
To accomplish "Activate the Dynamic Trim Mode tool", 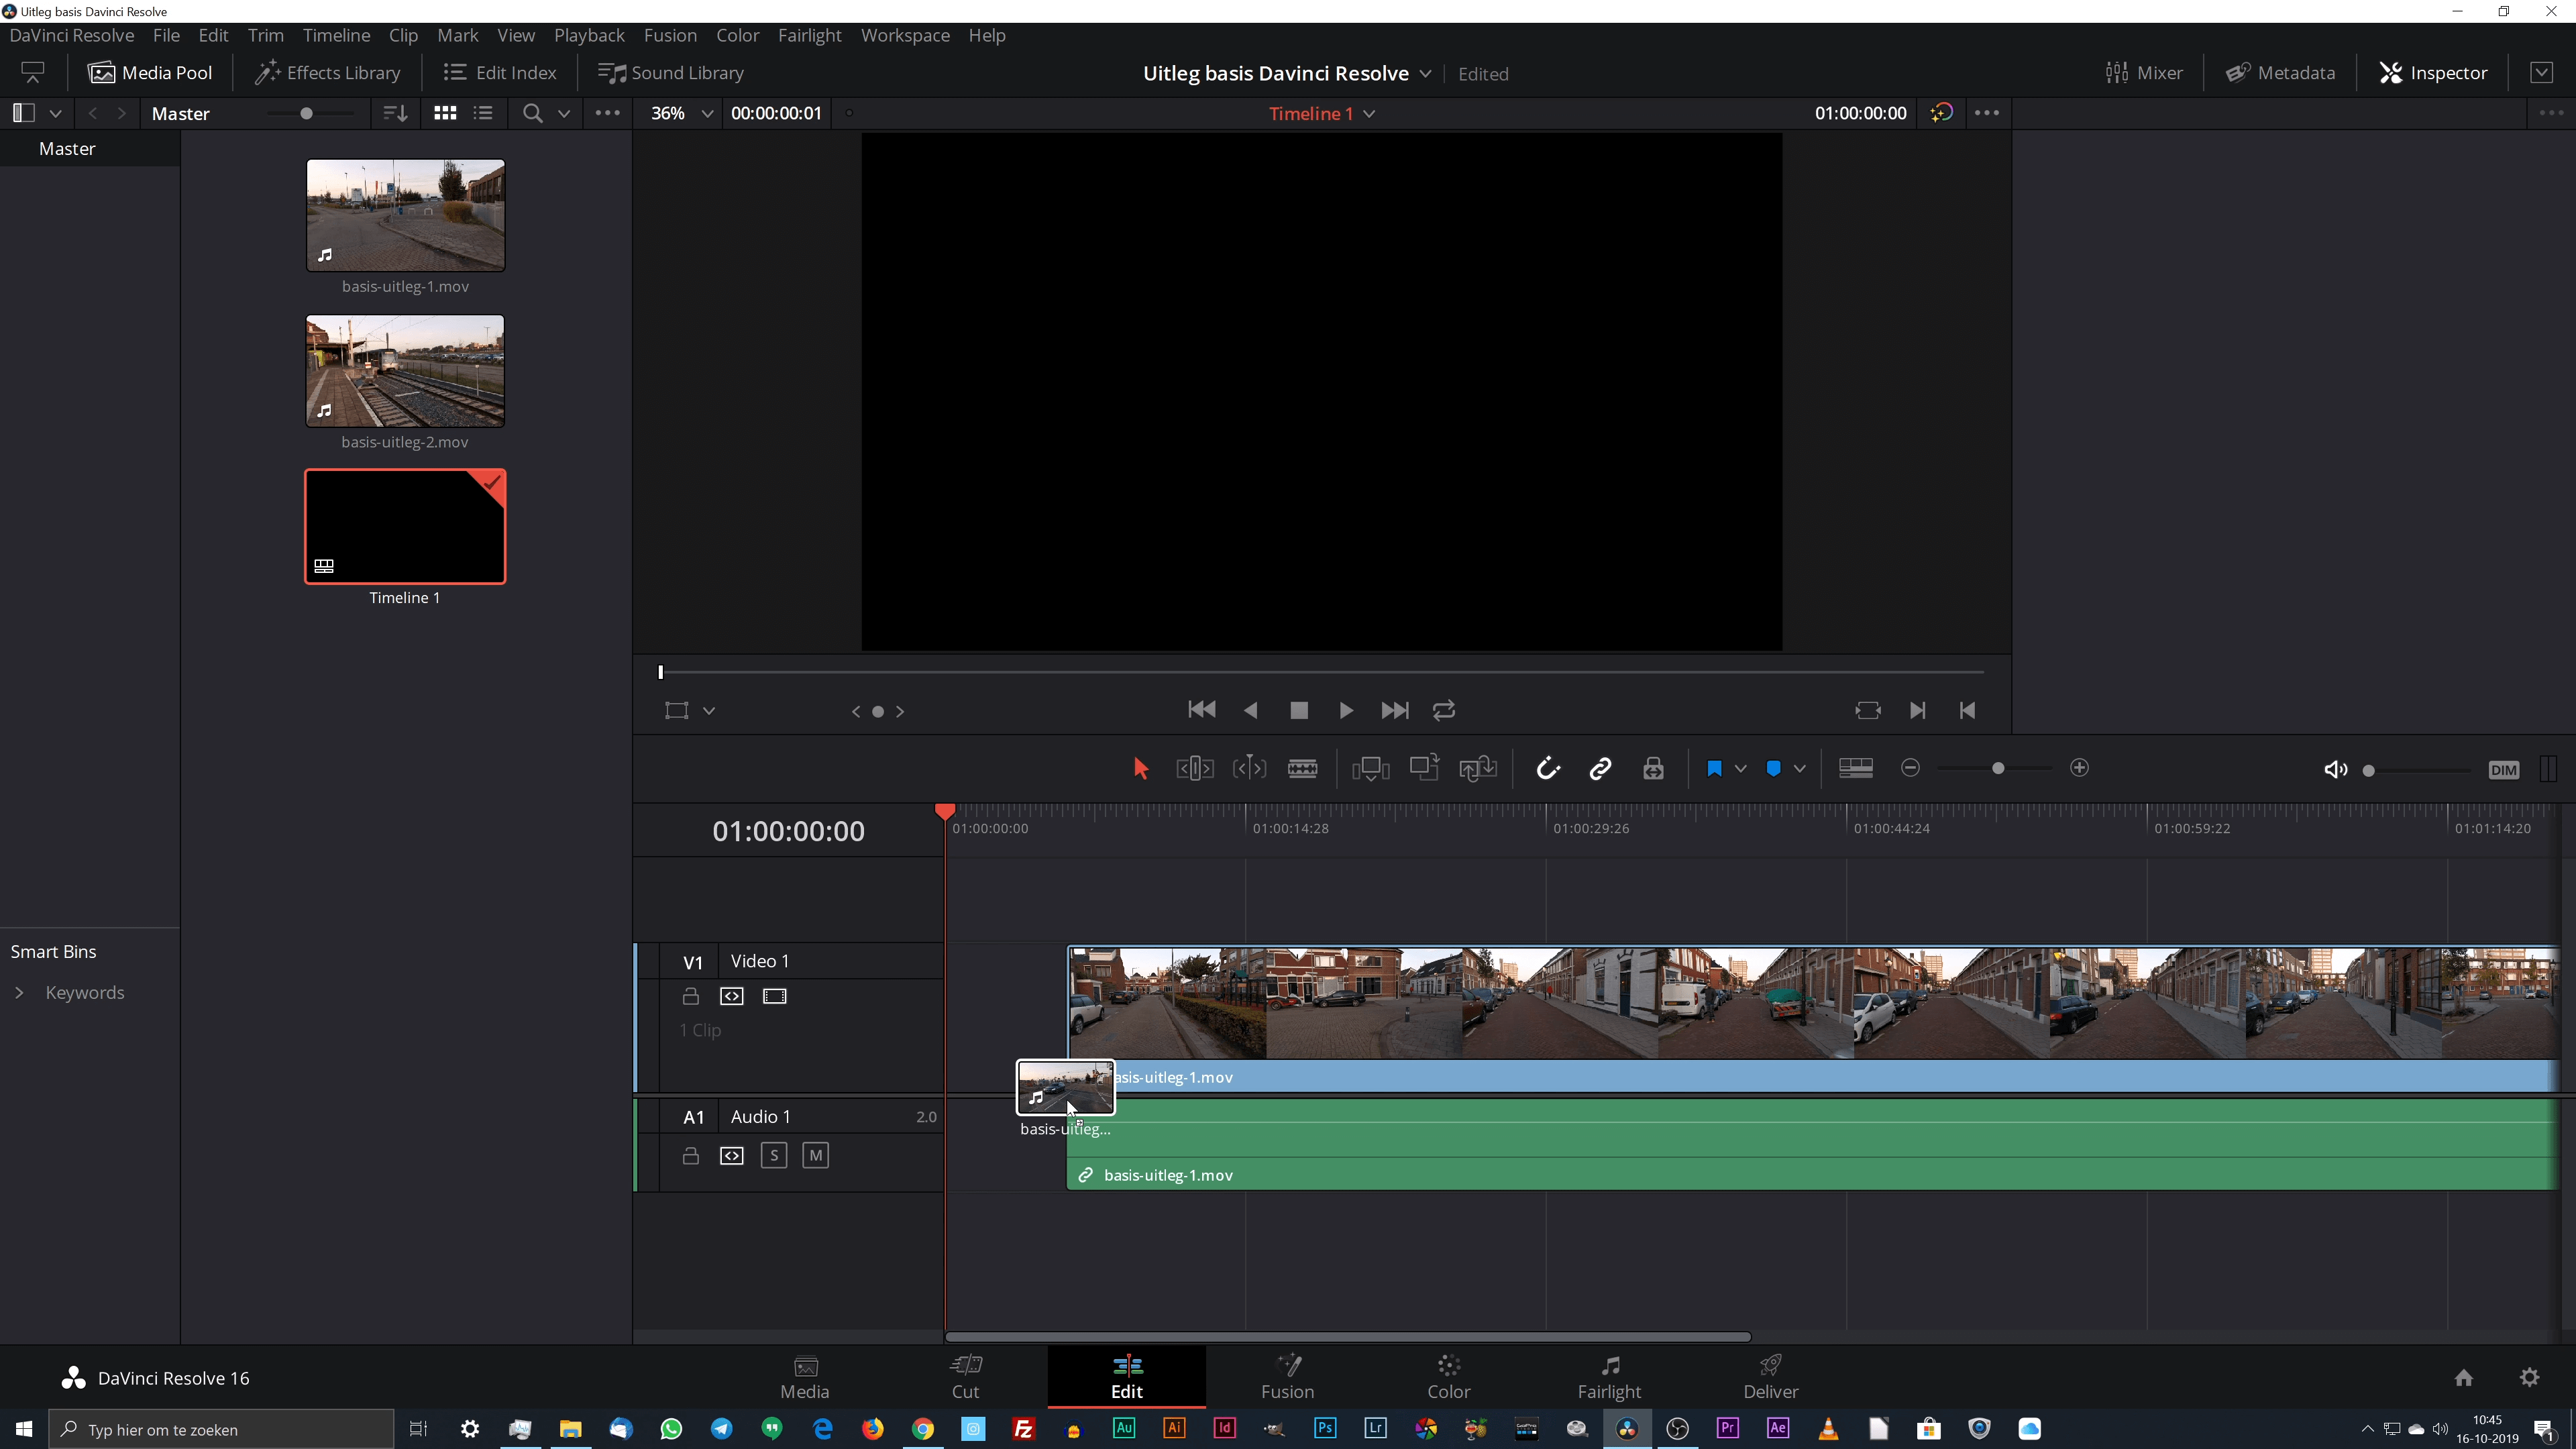I will click(1249, 768).
